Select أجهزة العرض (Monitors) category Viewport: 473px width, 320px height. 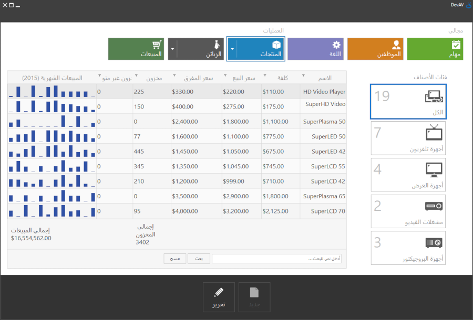pos(408,175)
